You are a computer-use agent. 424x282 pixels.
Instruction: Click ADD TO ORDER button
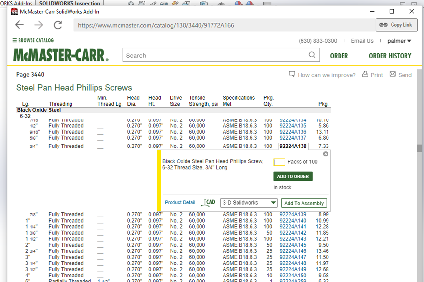tap(293, 176)
